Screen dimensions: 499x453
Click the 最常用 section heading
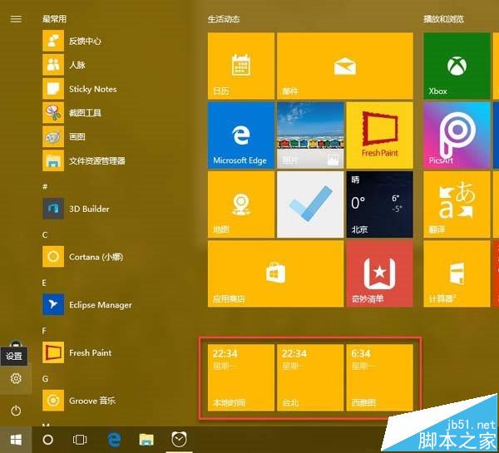tap(54, 19)
